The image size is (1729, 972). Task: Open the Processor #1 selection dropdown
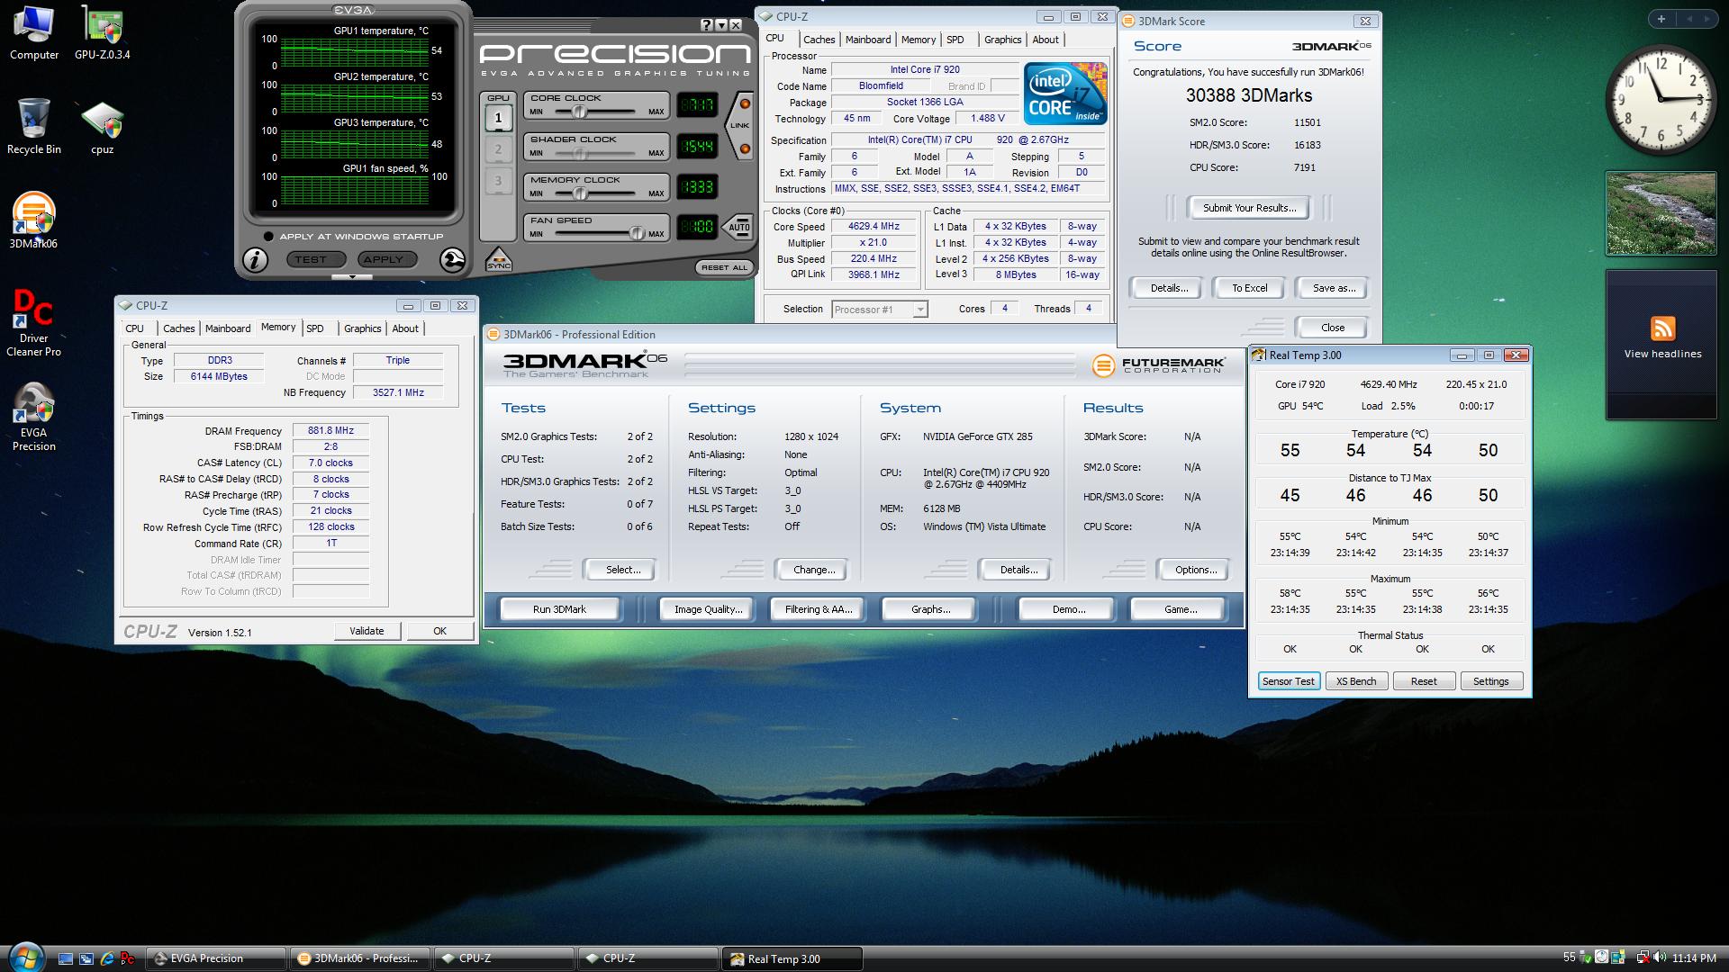879,310
